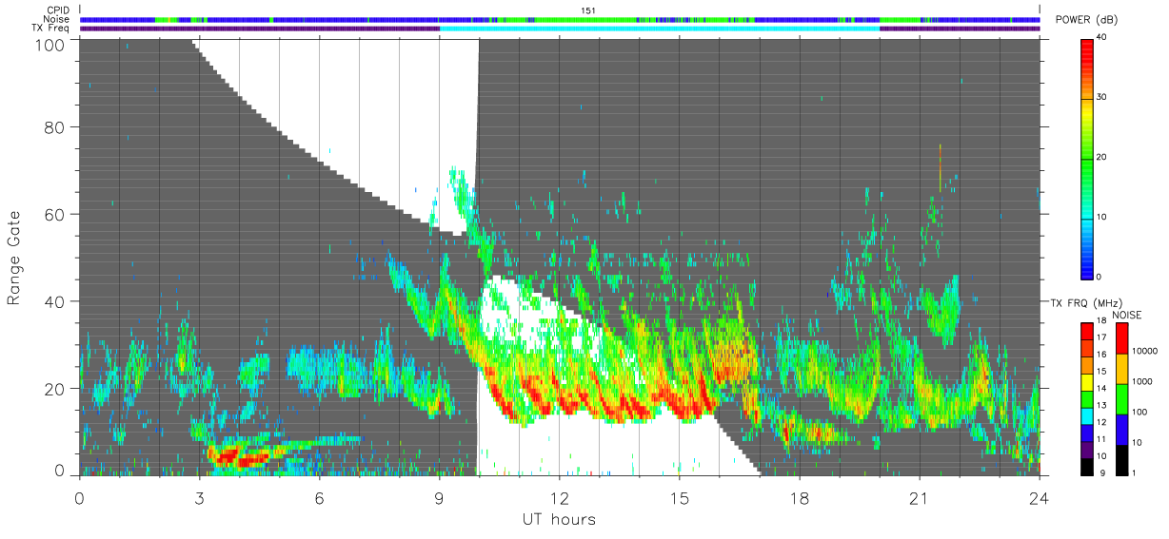The width and height of the screenshot is (1169, 539).
Task: Click noise scale value 10000
Action: coord(1145,352)
